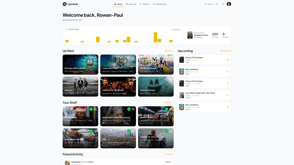Click the '123' this year stat
This screenshot has height=165, width=294.
[215, 34]
